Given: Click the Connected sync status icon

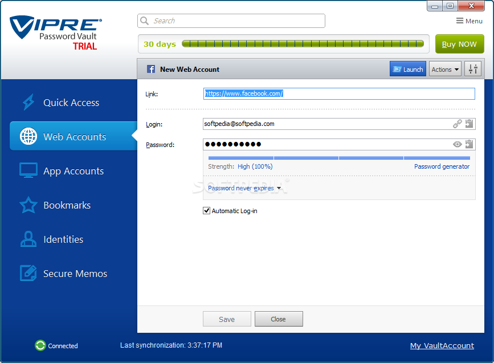Looking at the screenshot, I should point(40,345).
